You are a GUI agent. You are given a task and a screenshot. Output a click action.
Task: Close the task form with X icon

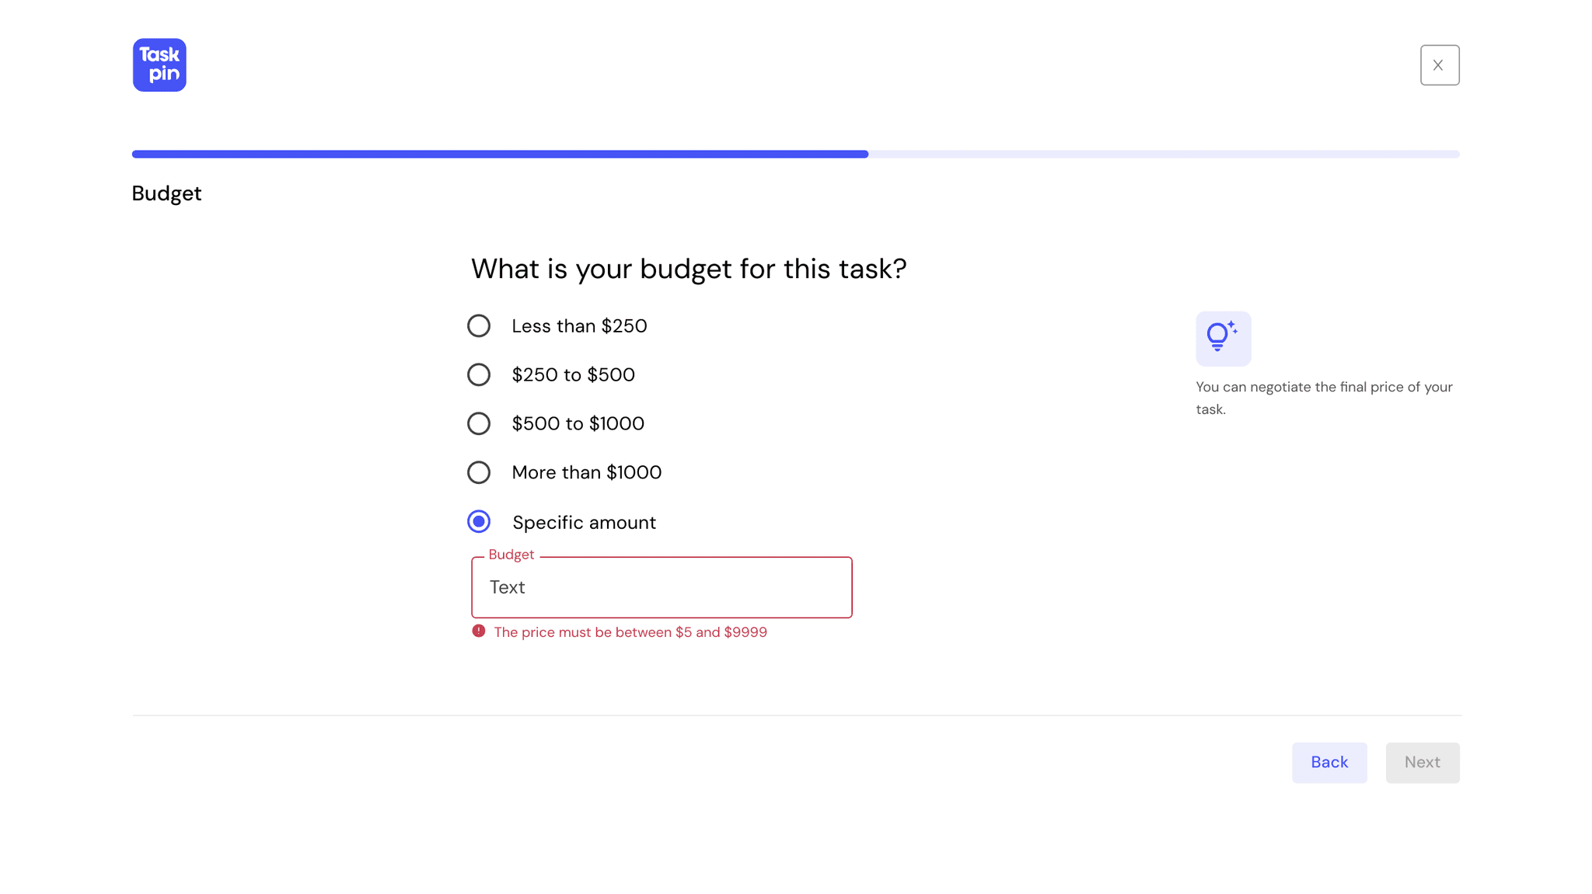tap(1439, 65)
